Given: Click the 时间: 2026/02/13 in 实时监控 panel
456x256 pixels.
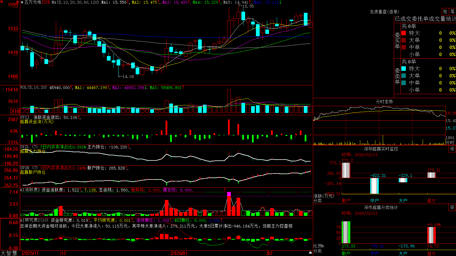Looking at the screenshot, I should (x=359, y=155).
